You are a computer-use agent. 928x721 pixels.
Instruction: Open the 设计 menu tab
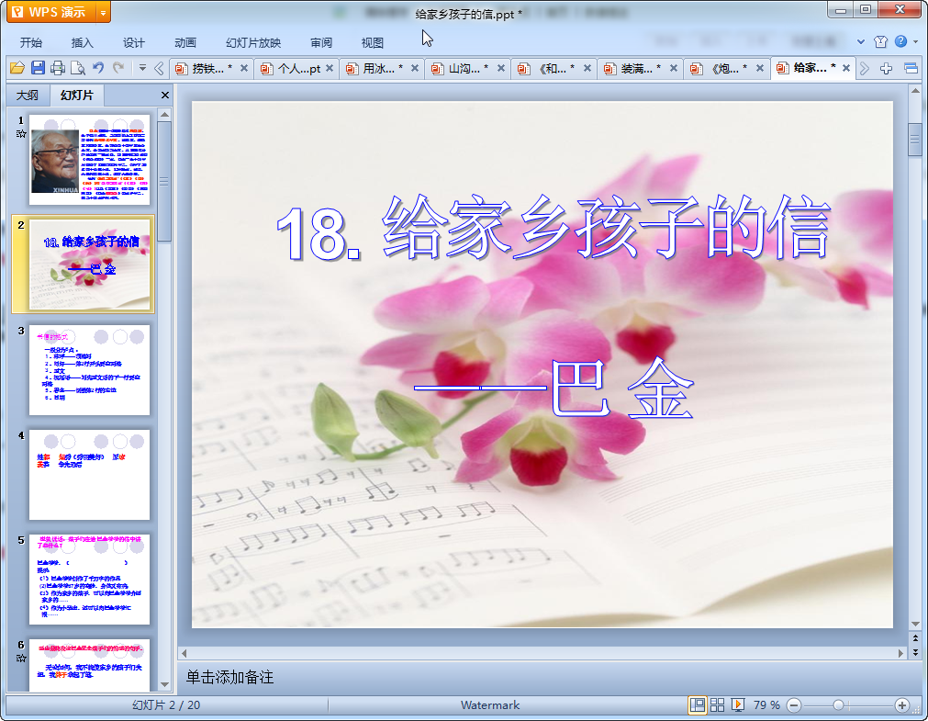point(134,42)
